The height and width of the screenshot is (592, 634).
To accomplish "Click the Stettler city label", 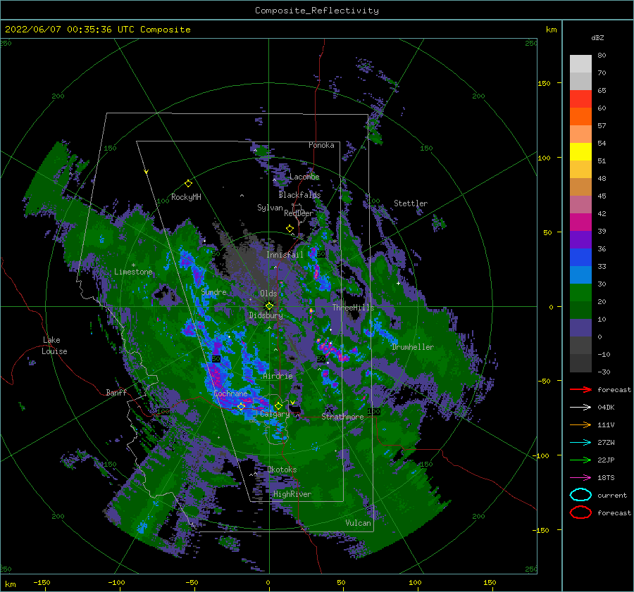I will (x=411, y=203).
